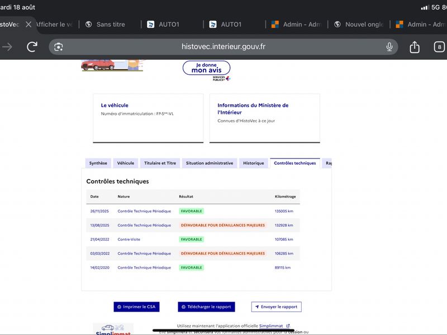This screenshot has width=447, height=335.
Task: Click the Envoyer le rapport button
Action: click(x=276, y=307)
